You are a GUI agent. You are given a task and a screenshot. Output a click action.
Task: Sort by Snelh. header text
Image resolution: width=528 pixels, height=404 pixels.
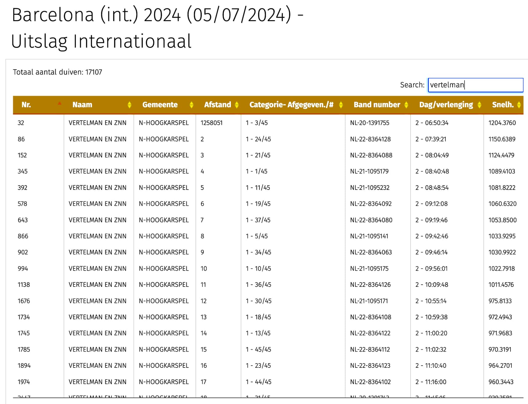pyautogui.click(x=503, y=105)
